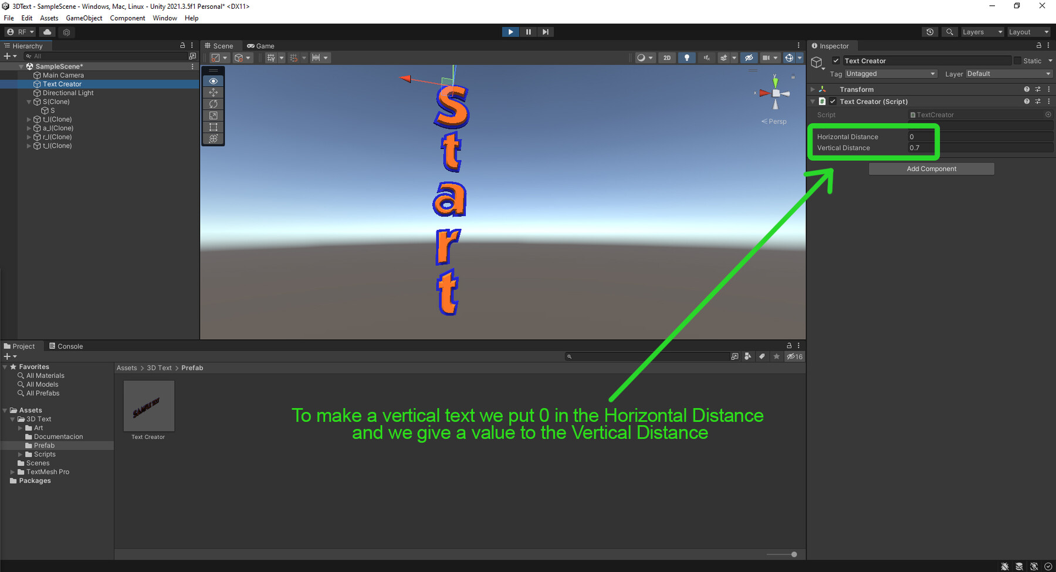Expand a_l(Clone) in Hierarchy
Image resolution: width=1056 pixels, height=572 pixels.
coord(29,128)
